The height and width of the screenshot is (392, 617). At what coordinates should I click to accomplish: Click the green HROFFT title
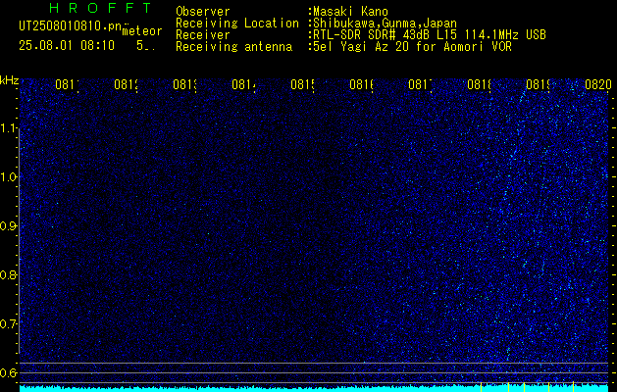tap(100, 8)
